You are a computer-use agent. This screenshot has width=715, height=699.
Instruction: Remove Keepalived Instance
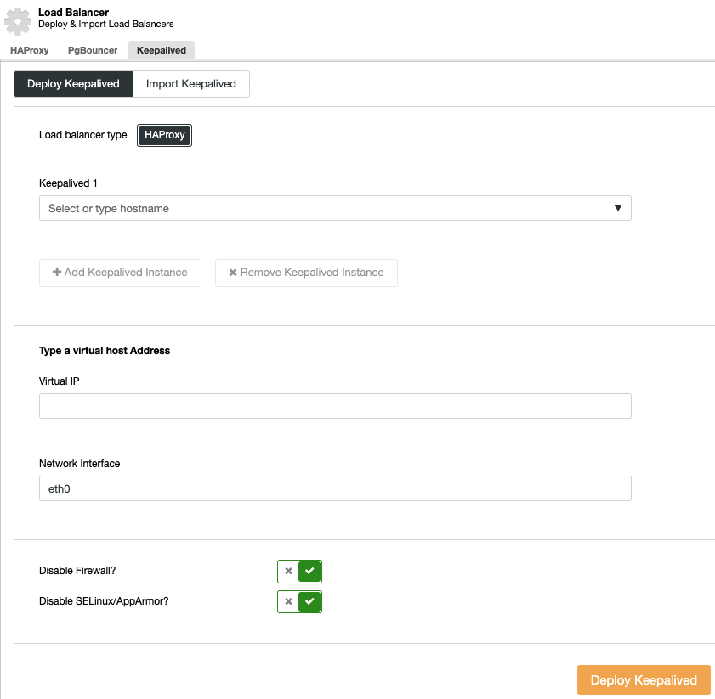click(306, 273)
